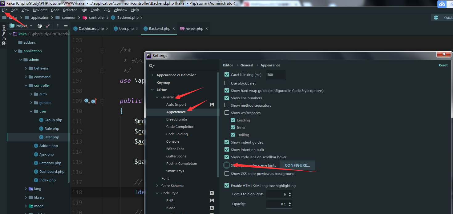Screen dimensions: 453x214
Task: Close the Dashboard.php tab
Action: tap(107, 29)
